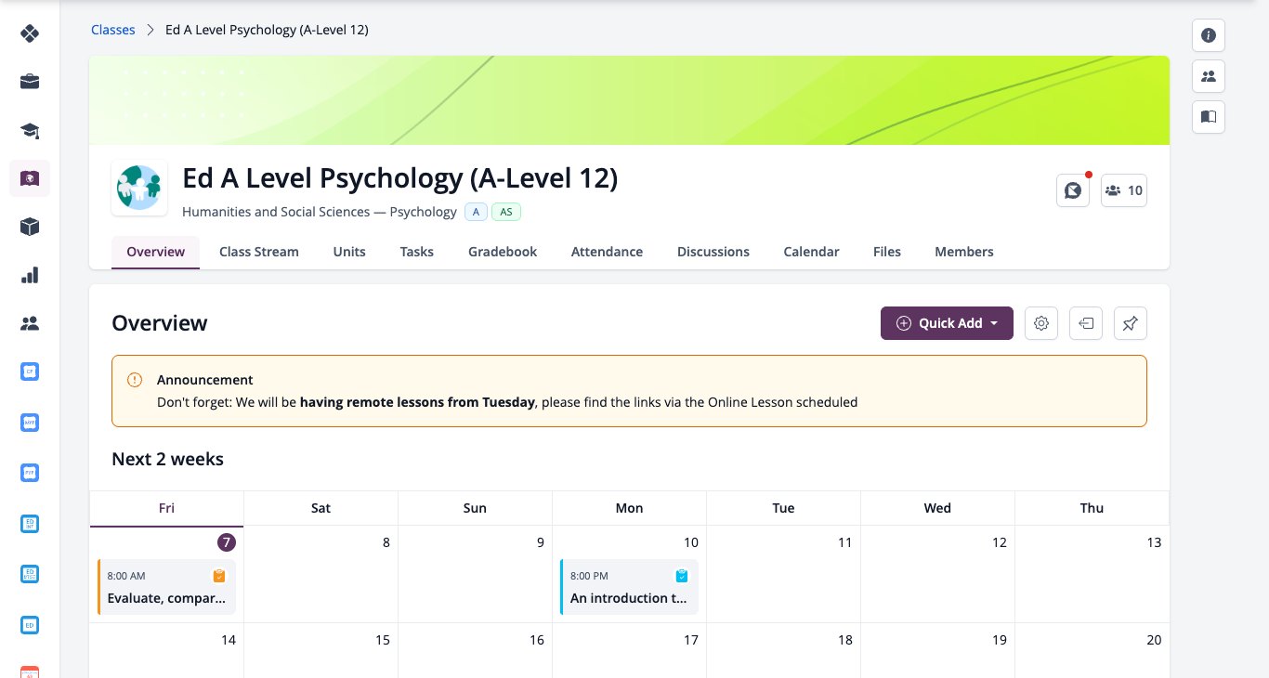1269x678 pixels.
Task: Open Overview settings gear icon
Action: [1041, 323]
